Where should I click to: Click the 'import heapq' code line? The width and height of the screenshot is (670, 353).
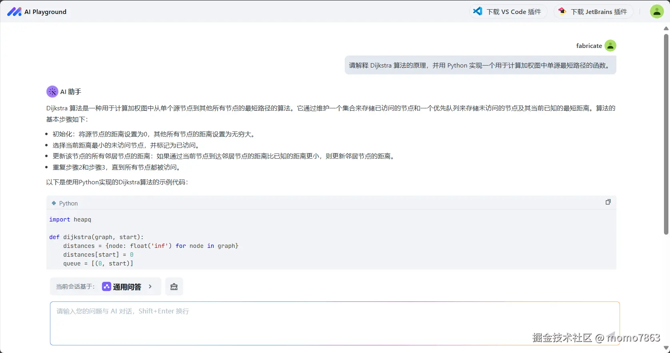tap(70, 219)
